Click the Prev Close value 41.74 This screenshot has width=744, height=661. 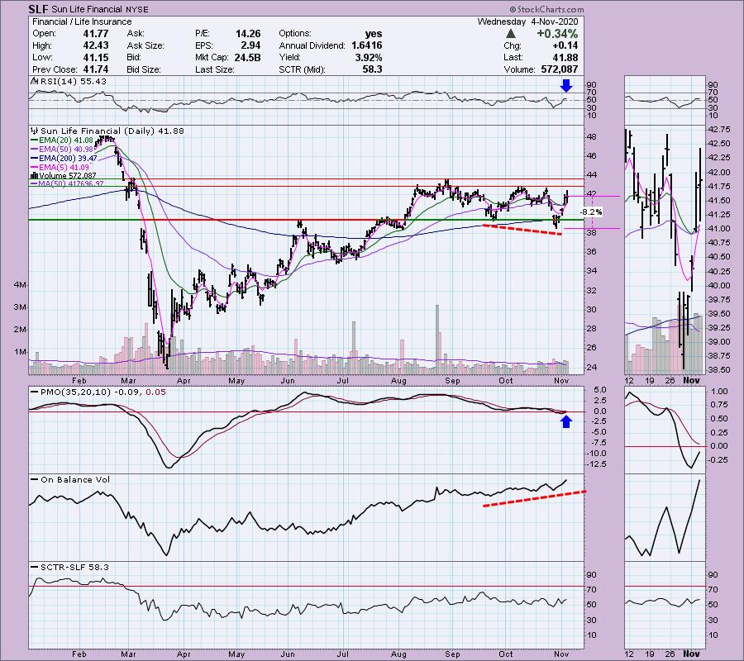click(96, 69)
